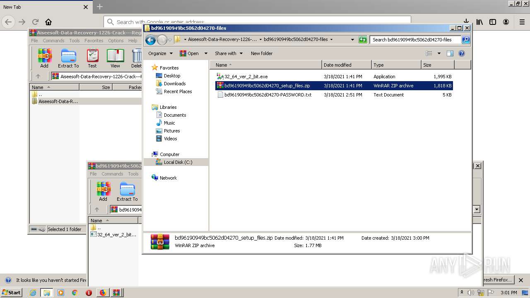Viewport: 530px width, 298px height.
Task: Click Firefox taskbar icon
Action: point(103,293)
